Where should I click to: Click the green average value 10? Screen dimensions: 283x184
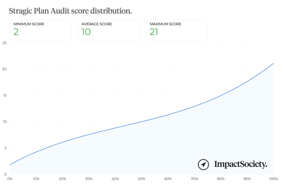[x=86, y=32]
